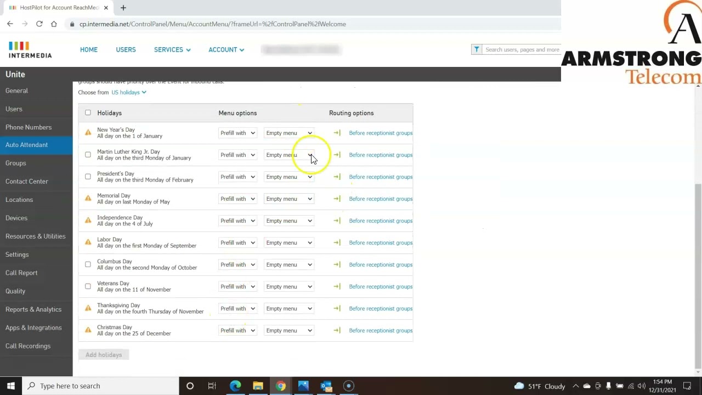Open Before receptionist groups link for Veterans Day
The width and height of the screenshot is (702, 395).
[381, 286]
